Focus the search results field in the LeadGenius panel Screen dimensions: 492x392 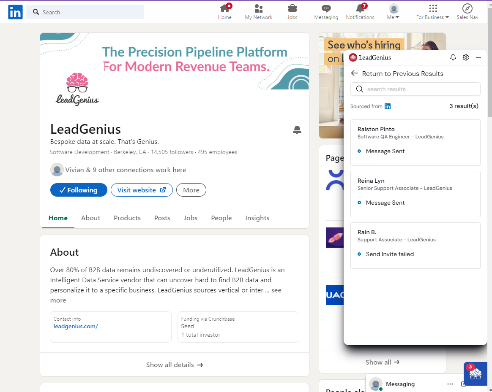pos(415,89)
